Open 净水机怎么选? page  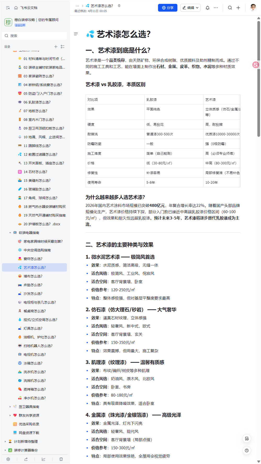click(35, 398)
